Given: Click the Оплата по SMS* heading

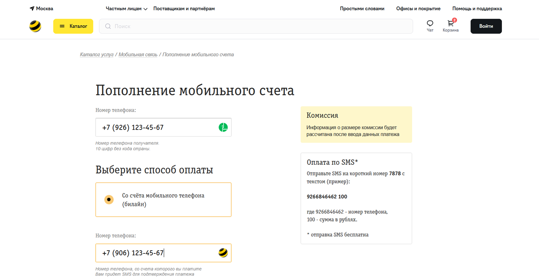Looking at the screenshot, I should coord(332,162).
